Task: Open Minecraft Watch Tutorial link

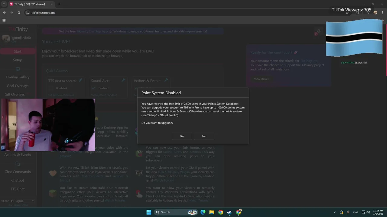Action: (115, 200)
